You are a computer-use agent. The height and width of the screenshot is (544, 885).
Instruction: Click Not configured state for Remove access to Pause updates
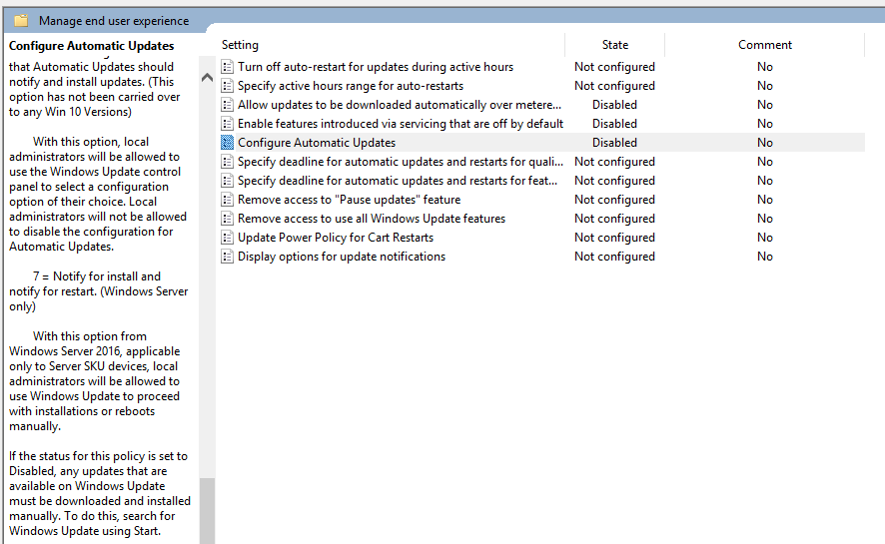pyautogui.click(x=614, y=200)
